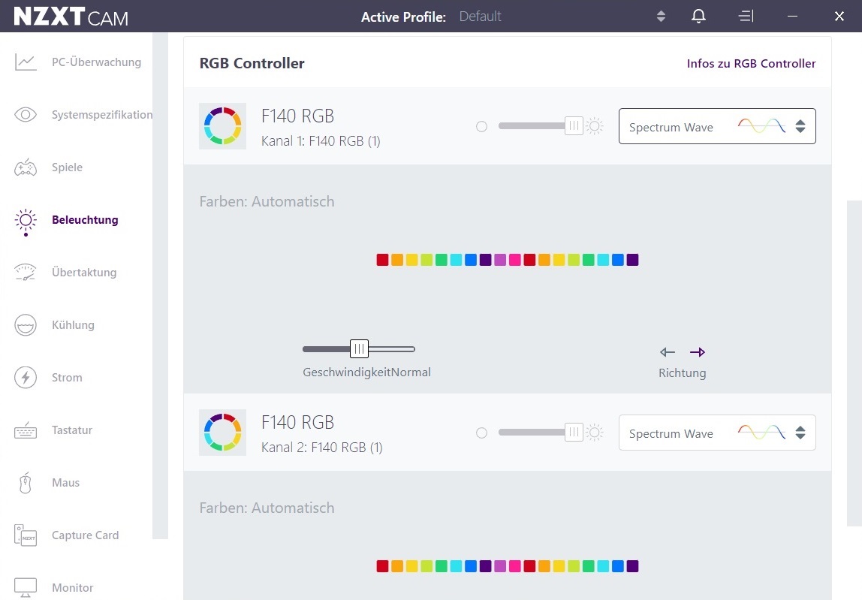Open Infos zu RGB Controller link
The image size is (862, 600).
(751, 63)
